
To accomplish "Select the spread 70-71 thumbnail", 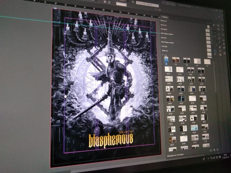I will [x=195, y=138].
